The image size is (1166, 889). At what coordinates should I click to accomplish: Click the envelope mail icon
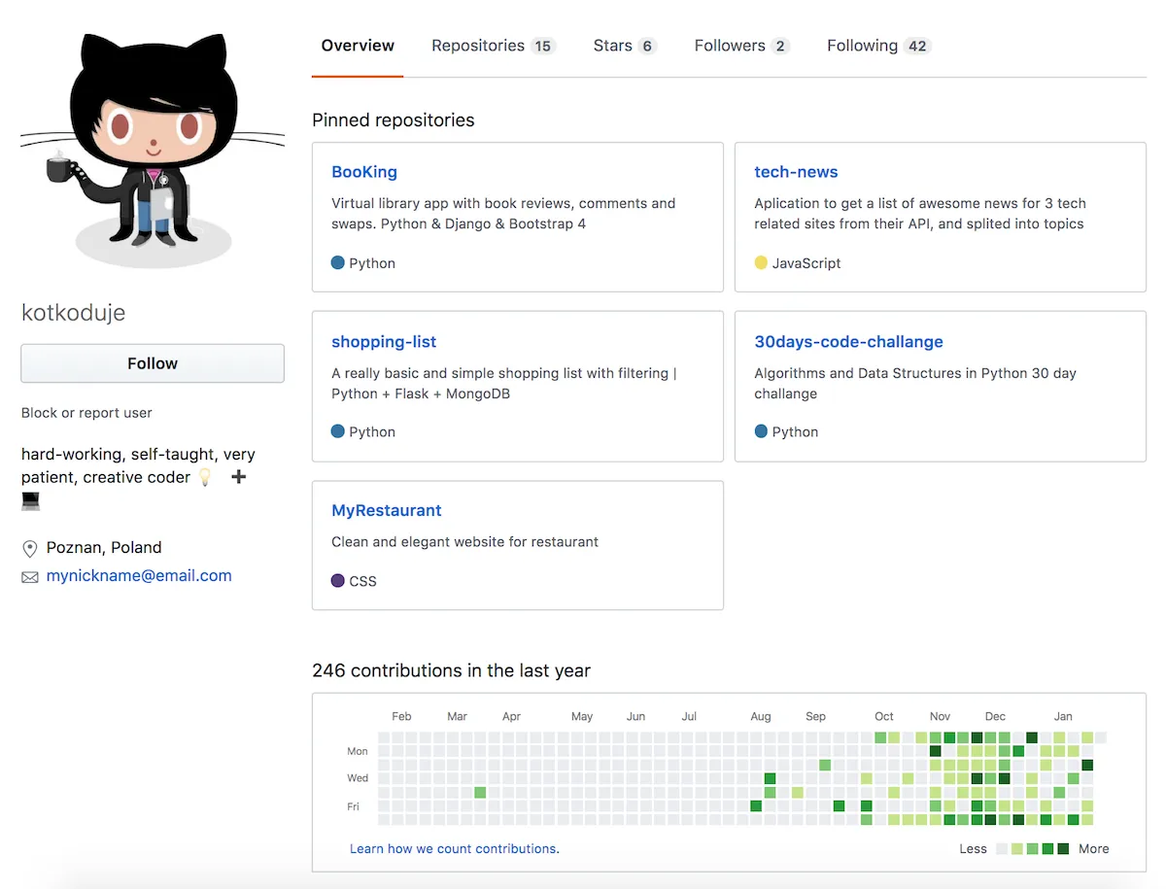pos(30,577)
